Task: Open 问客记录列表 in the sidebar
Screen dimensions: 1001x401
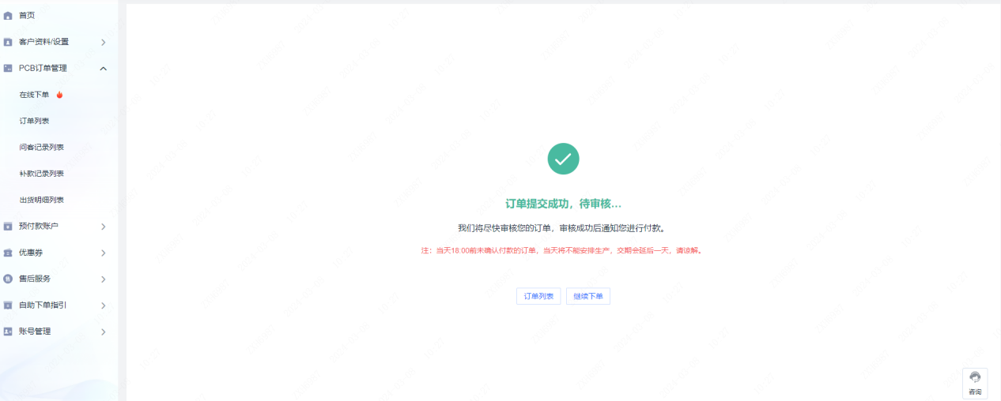Action: click(x=42, y=147)
